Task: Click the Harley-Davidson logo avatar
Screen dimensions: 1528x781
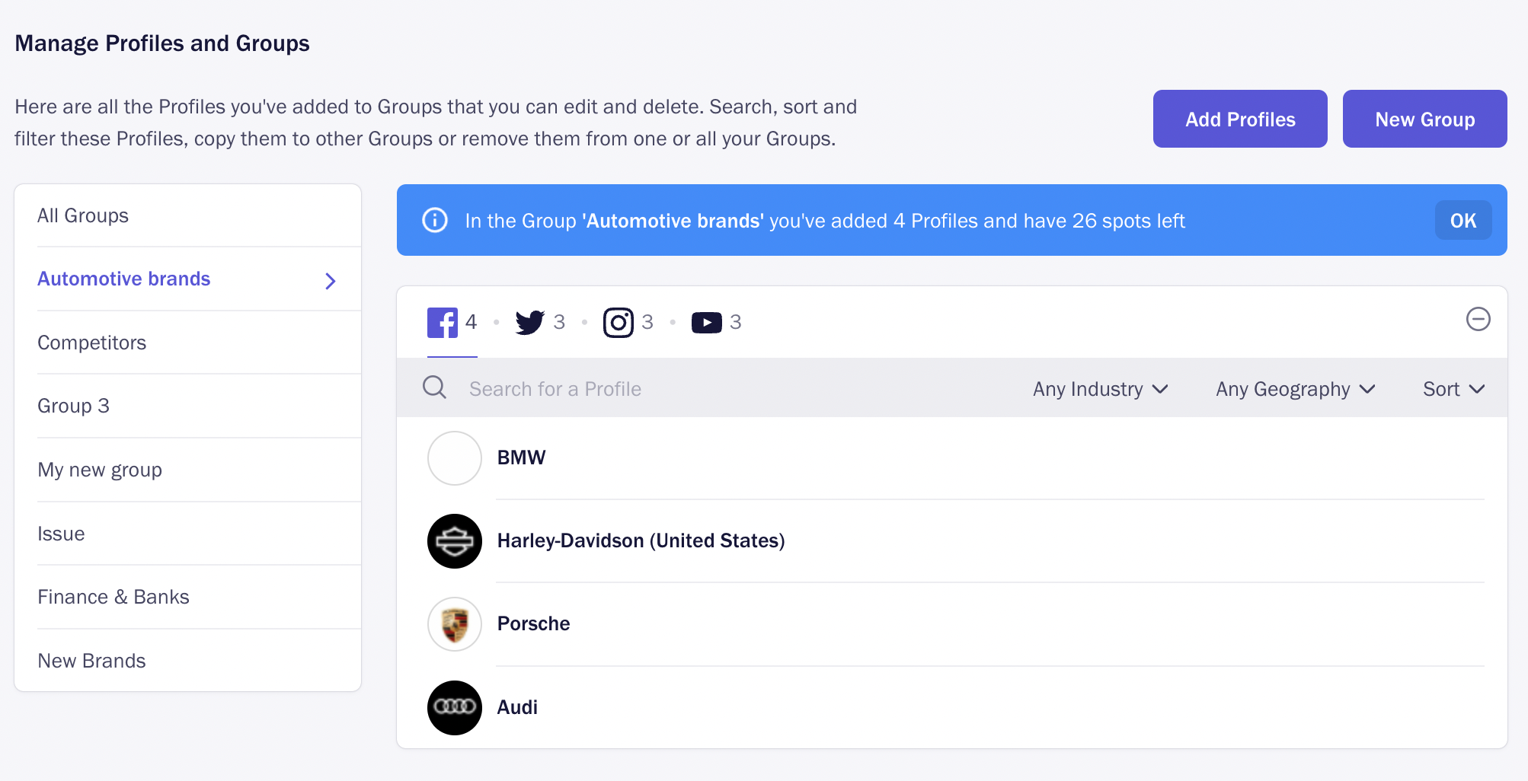Action: tap(455, 541)
